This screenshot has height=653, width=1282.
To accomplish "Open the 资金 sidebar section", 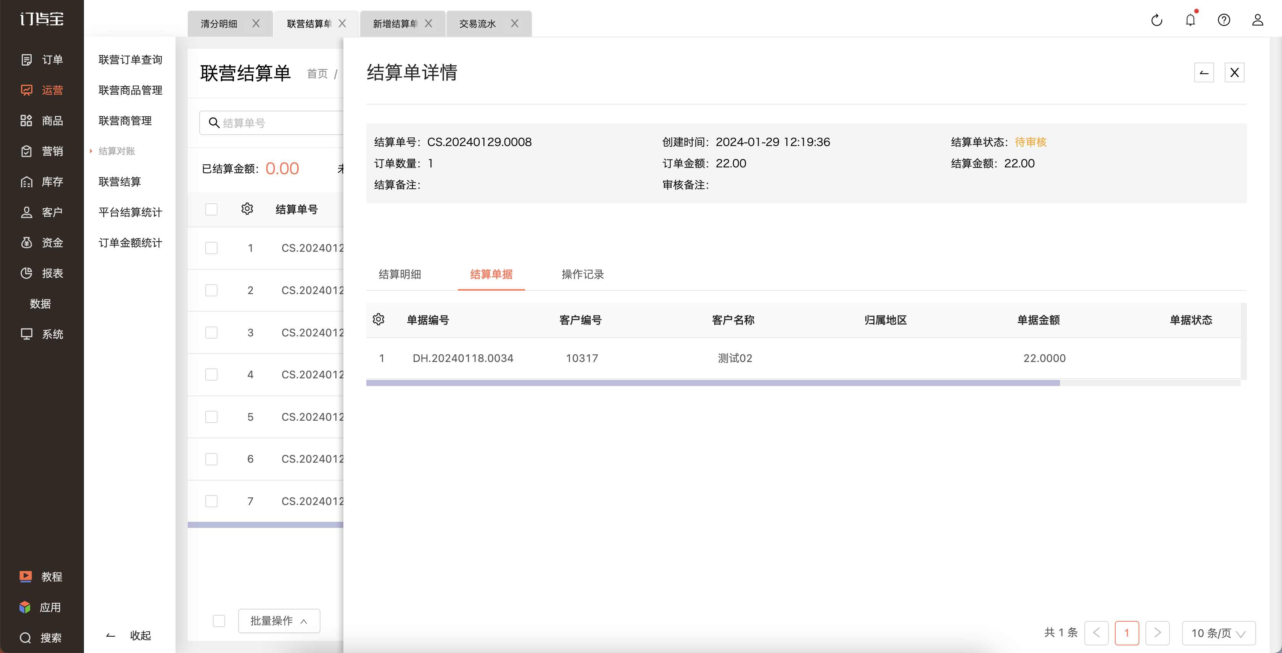I will [42, 243].
